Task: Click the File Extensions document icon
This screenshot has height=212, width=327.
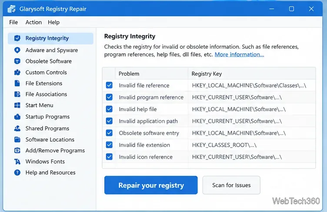Action: coord(17,83)
